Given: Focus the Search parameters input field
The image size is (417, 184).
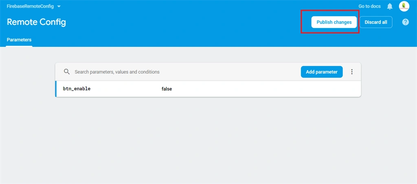Looking at the screenshot, I should (x=184, y=72).
